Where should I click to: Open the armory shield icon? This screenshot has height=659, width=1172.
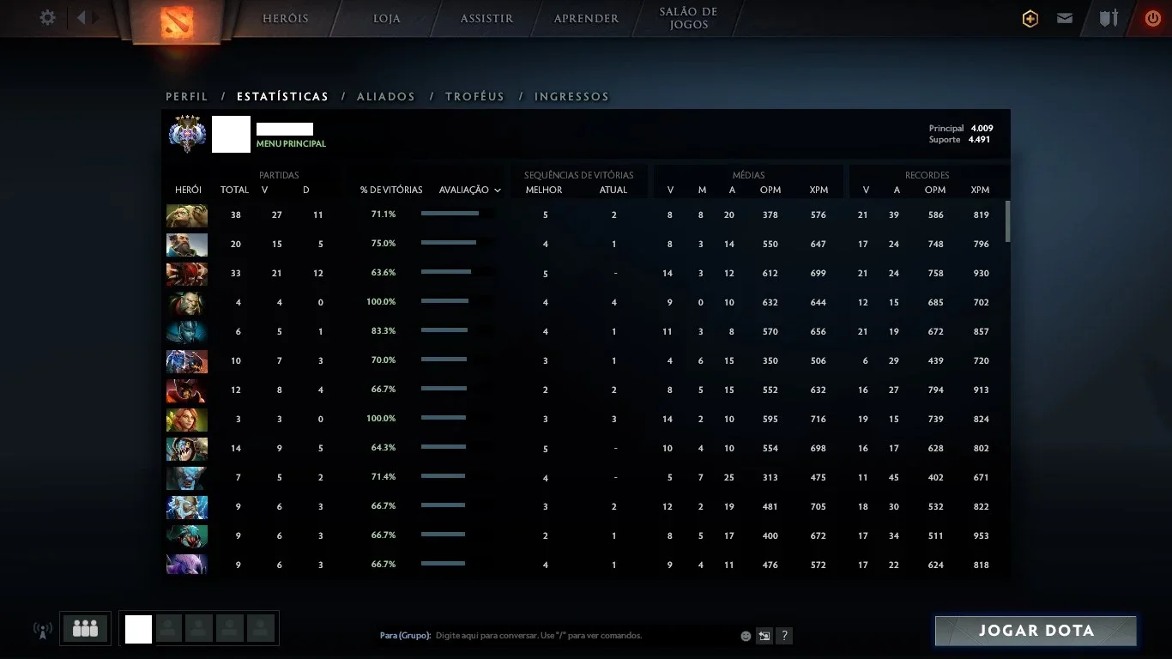(x=1109, y=18)
